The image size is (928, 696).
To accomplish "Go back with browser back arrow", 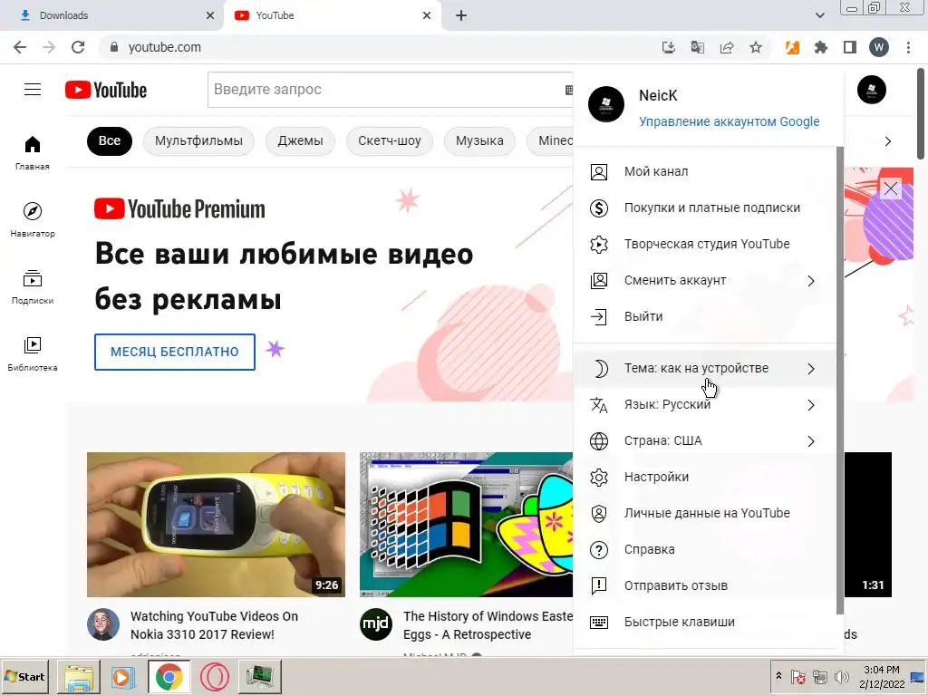I will pos(20,47).
